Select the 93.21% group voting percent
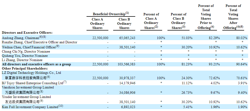250x111 pixels. coord(215,64)
